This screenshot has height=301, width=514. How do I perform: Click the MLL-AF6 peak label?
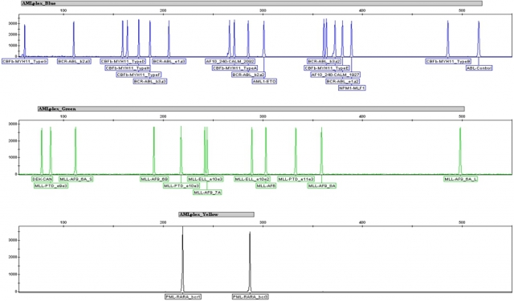(266, 185)
